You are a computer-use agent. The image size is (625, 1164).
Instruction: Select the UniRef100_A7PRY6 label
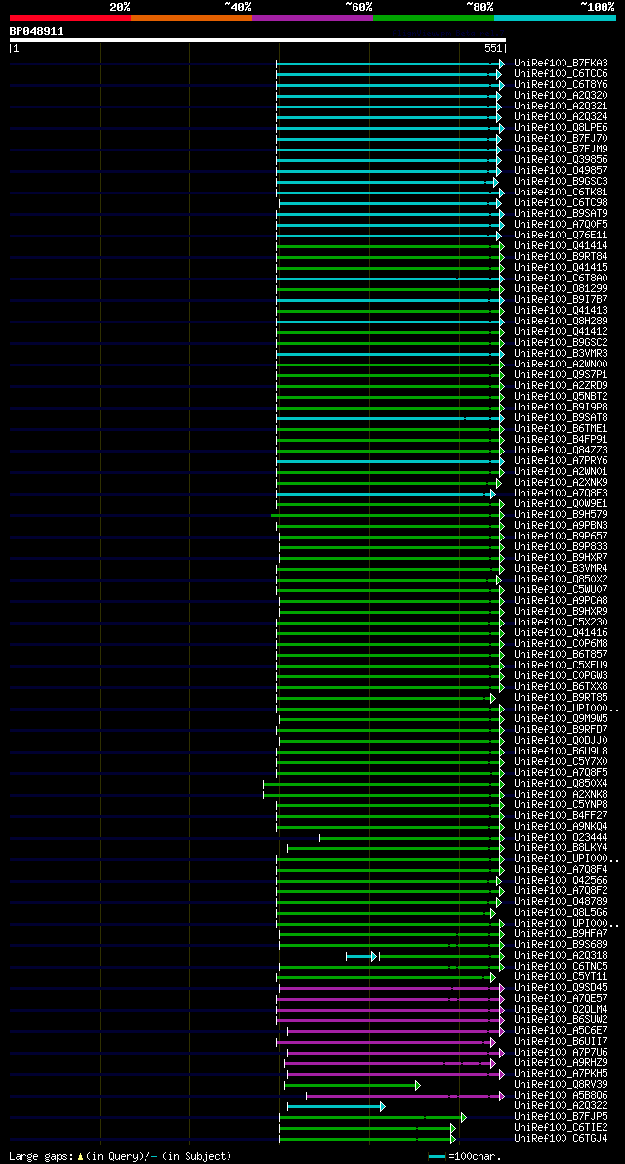point(561,461)
